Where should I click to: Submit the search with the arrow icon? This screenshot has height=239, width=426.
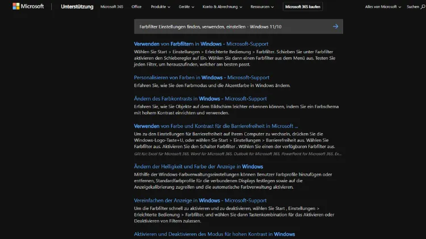point(336,26)
